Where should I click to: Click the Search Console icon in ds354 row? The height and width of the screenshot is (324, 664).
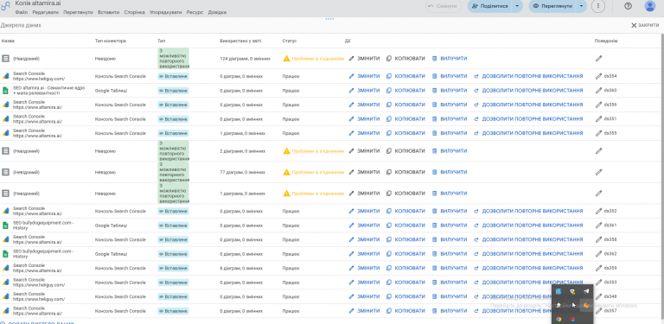click(x=5, y=77)
